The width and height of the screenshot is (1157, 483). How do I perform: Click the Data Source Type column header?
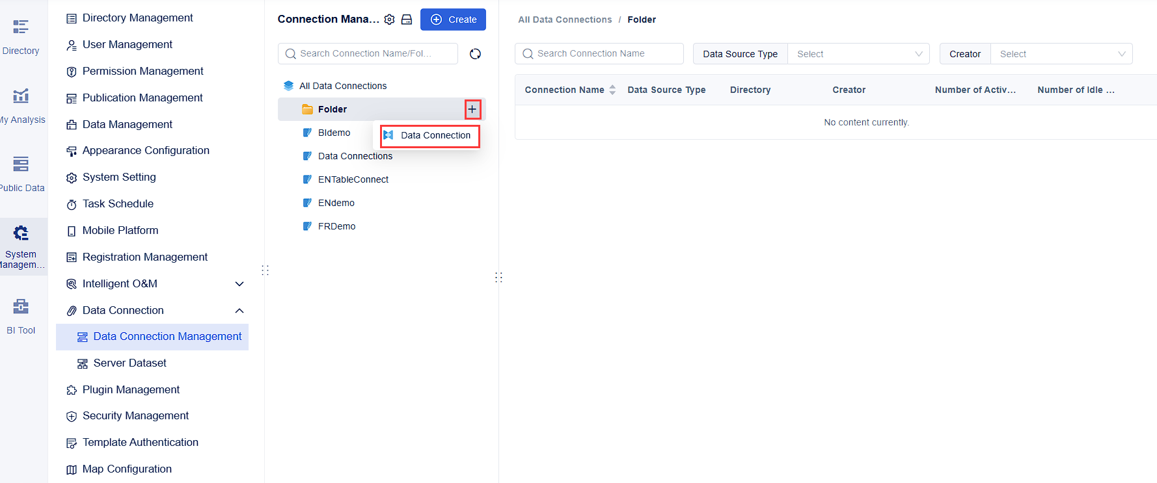666,90
